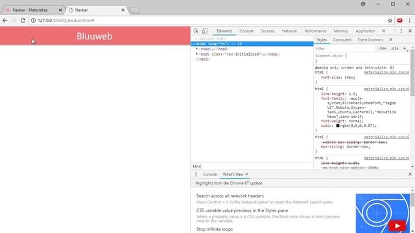Open materialize.min.css link for line-height rule
415x233 pixels.
[386, 89]
